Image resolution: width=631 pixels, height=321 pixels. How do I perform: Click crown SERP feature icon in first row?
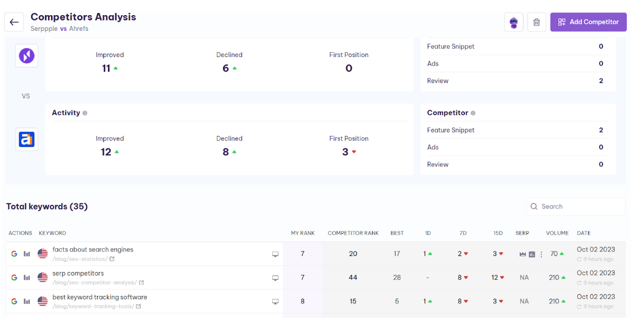(x=522, y=254)
